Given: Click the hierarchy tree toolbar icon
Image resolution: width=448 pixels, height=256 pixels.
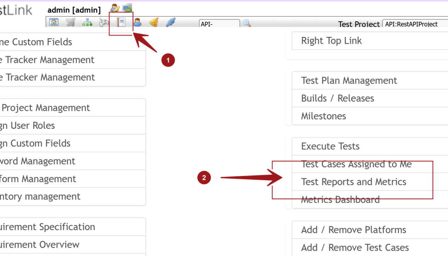Looking at the screenshot, I should (x=87, y=22).
